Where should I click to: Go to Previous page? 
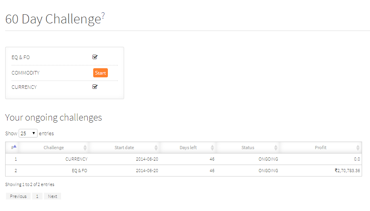point(18,196)
